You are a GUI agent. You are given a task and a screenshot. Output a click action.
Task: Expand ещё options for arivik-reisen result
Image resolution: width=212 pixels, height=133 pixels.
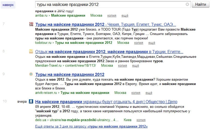point(149,93)
